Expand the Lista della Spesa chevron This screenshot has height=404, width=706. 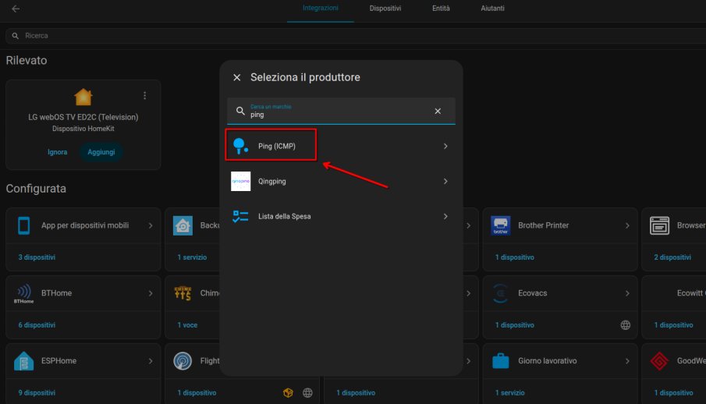coord(445,216)
